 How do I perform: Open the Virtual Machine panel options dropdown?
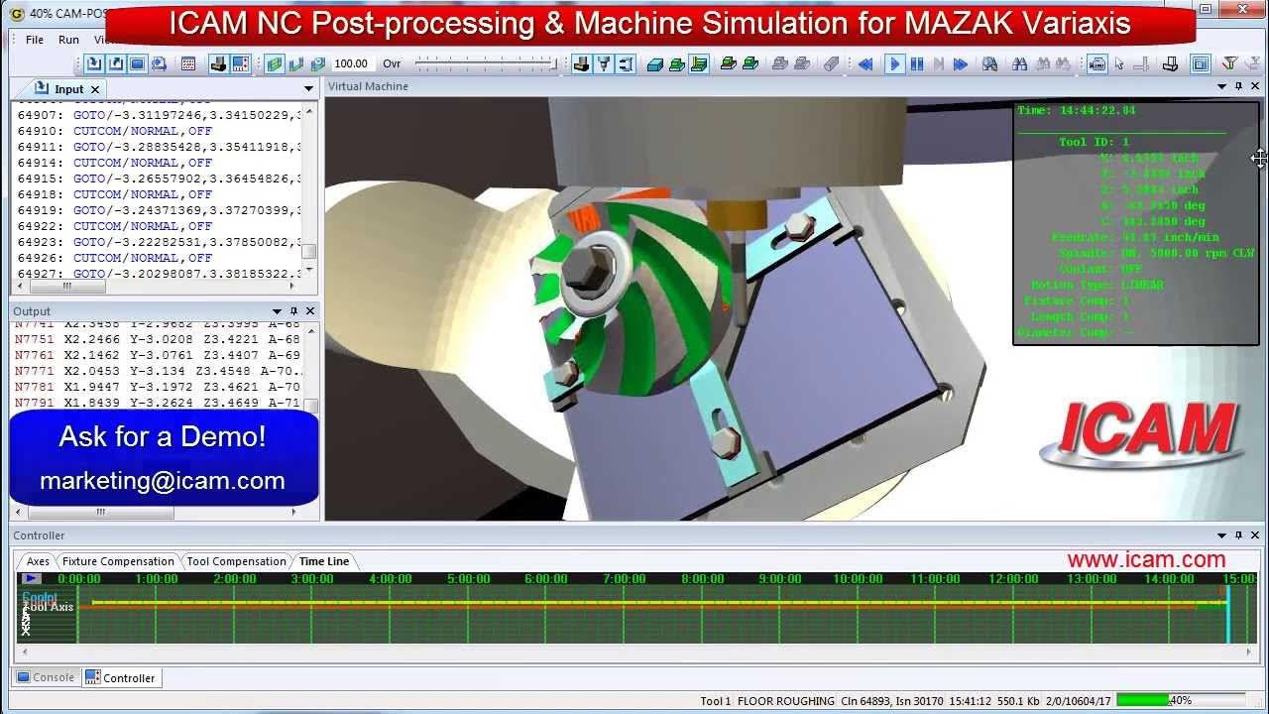pyautogui.click(x=1221, y=86)
